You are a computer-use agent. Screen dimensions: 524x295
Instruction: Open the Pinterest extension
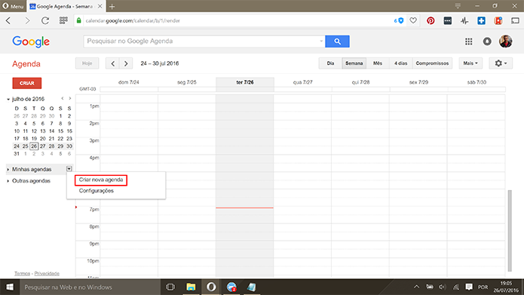[431, 20]
